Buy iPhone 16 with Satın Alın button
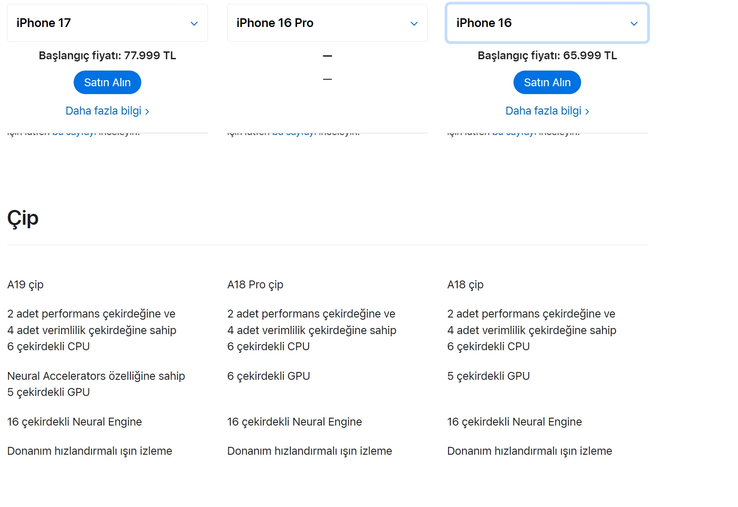The height and width of the screenshot is (507, 738). (x=547, y=82)
